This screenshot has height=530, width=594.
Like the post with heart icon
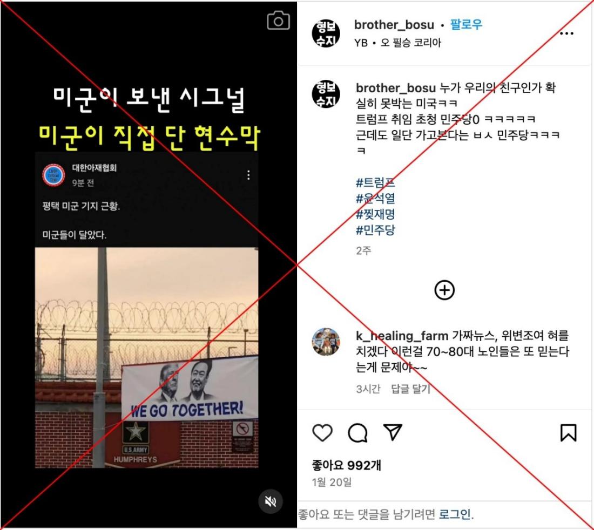pyautogui.click(x=322, y=432)
